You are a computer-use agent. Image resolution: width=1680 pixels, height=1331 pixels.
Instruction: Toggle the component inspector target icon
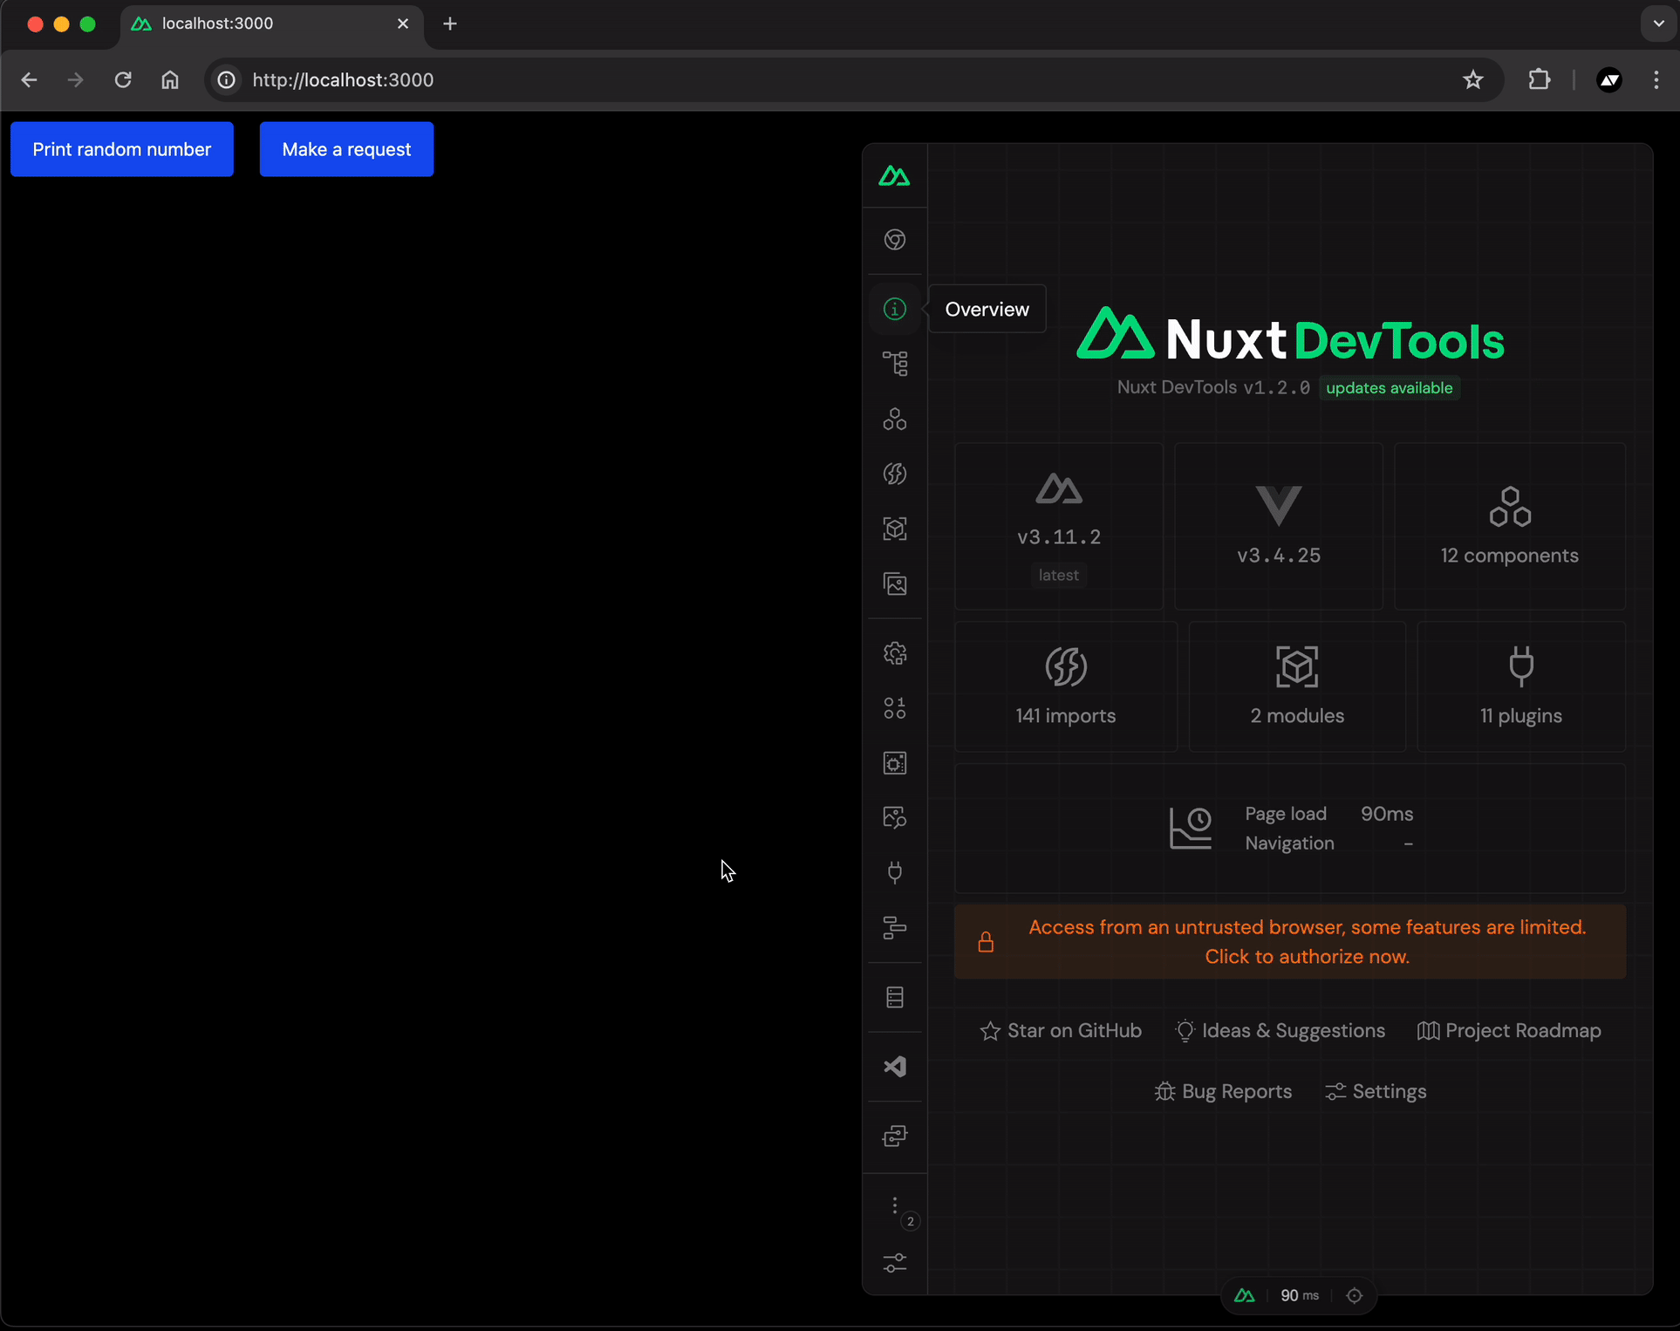1355,1296
